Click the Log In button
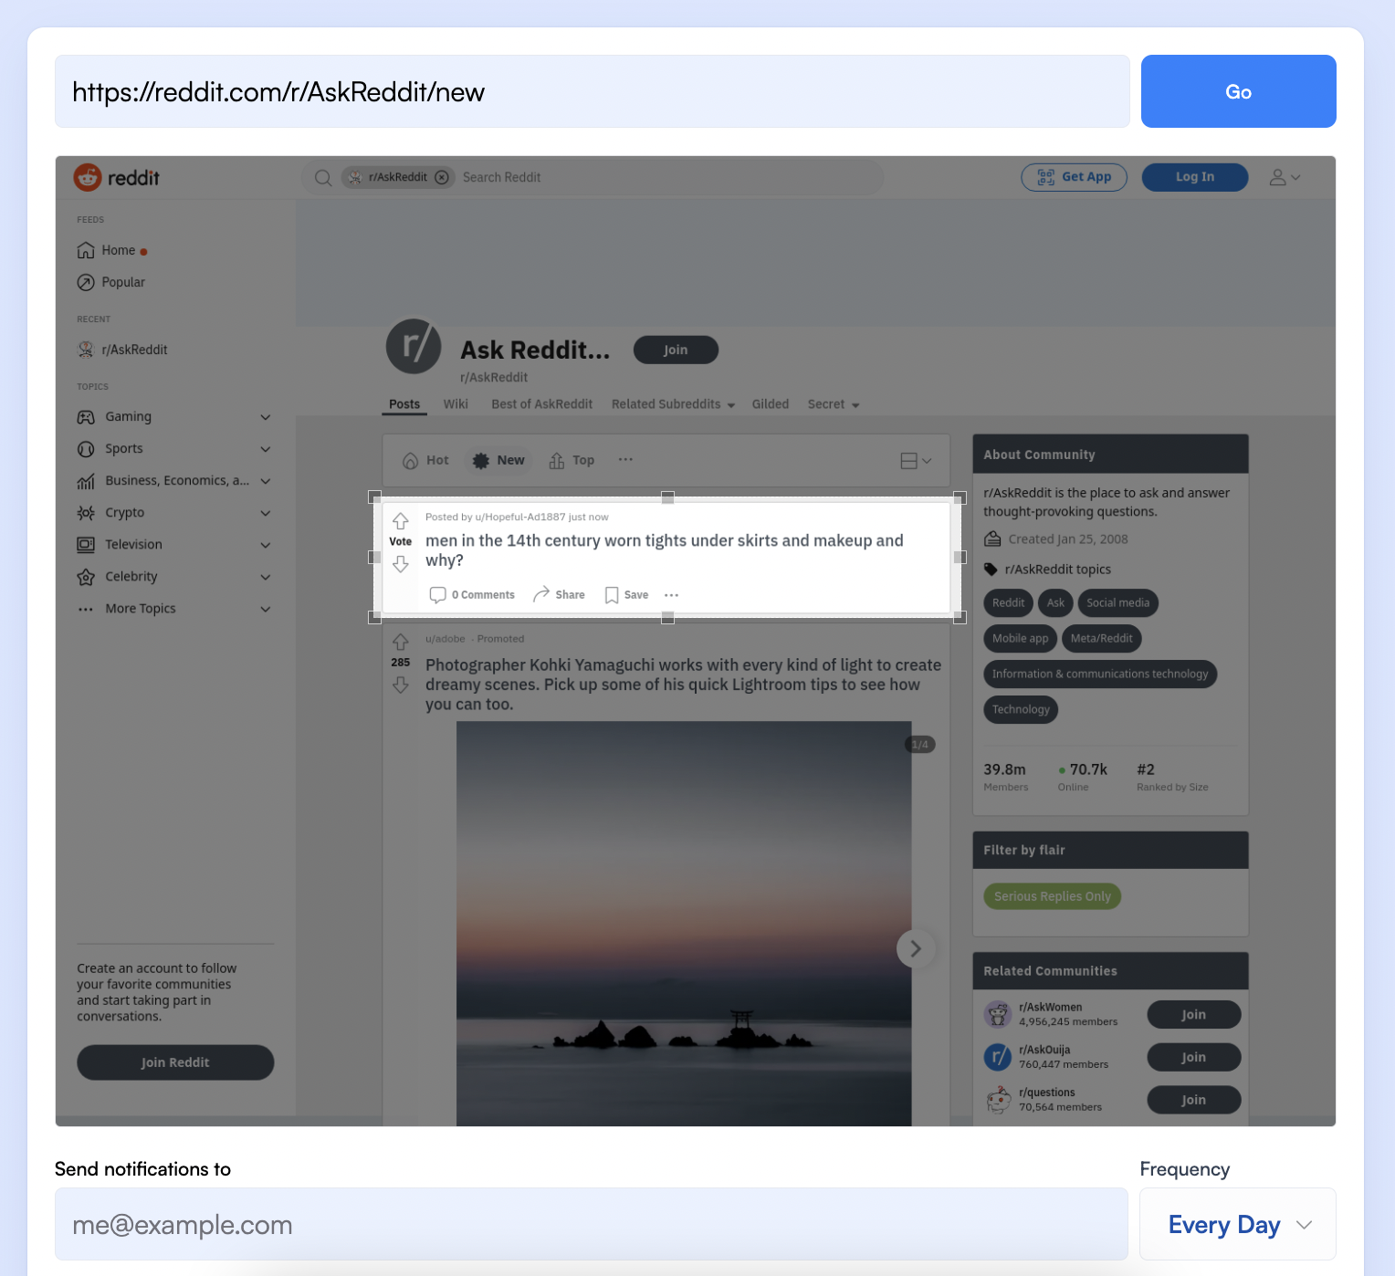 point(1195,177)
